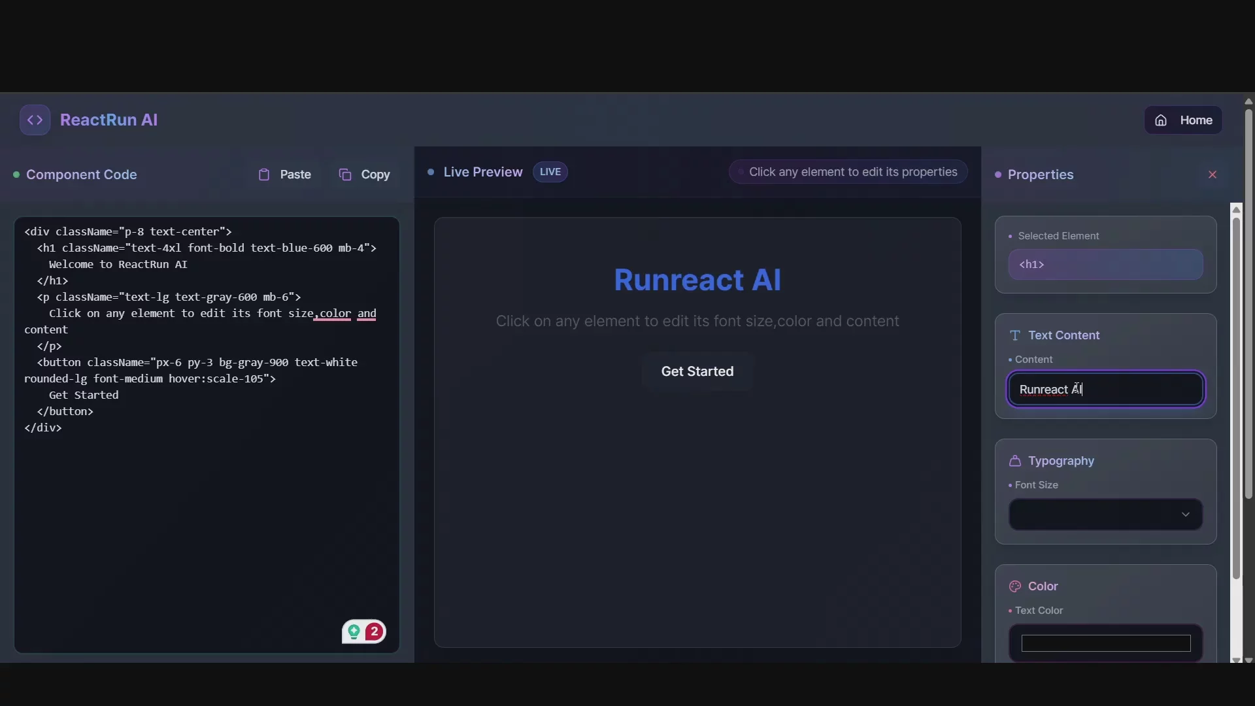Close the Properties panel

click(1213, 174)
